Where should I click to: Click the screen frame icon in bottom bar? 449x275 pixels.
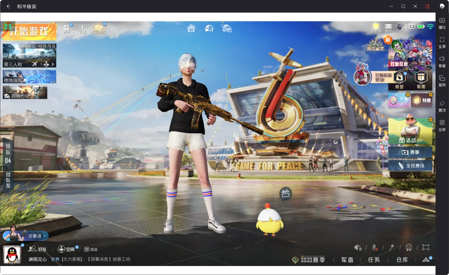point(426,247)
